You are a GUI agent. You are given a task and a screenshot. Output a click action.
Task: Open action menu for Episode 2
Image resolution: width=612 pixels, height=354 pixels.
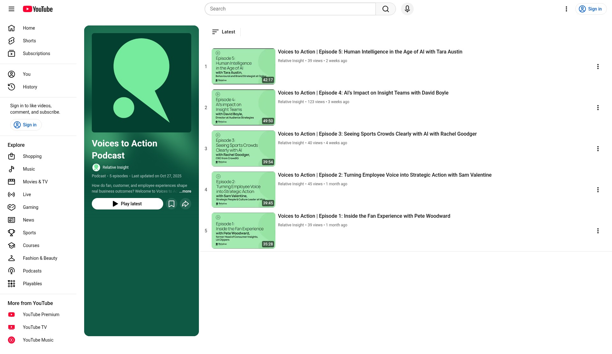coord(598,190)
